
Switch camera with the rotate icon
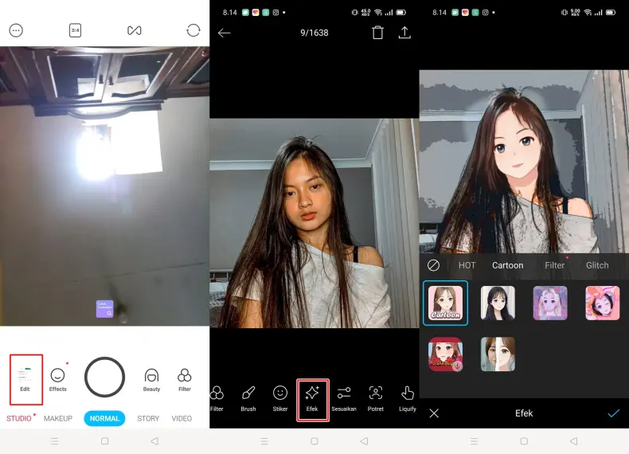coord(193,30)
